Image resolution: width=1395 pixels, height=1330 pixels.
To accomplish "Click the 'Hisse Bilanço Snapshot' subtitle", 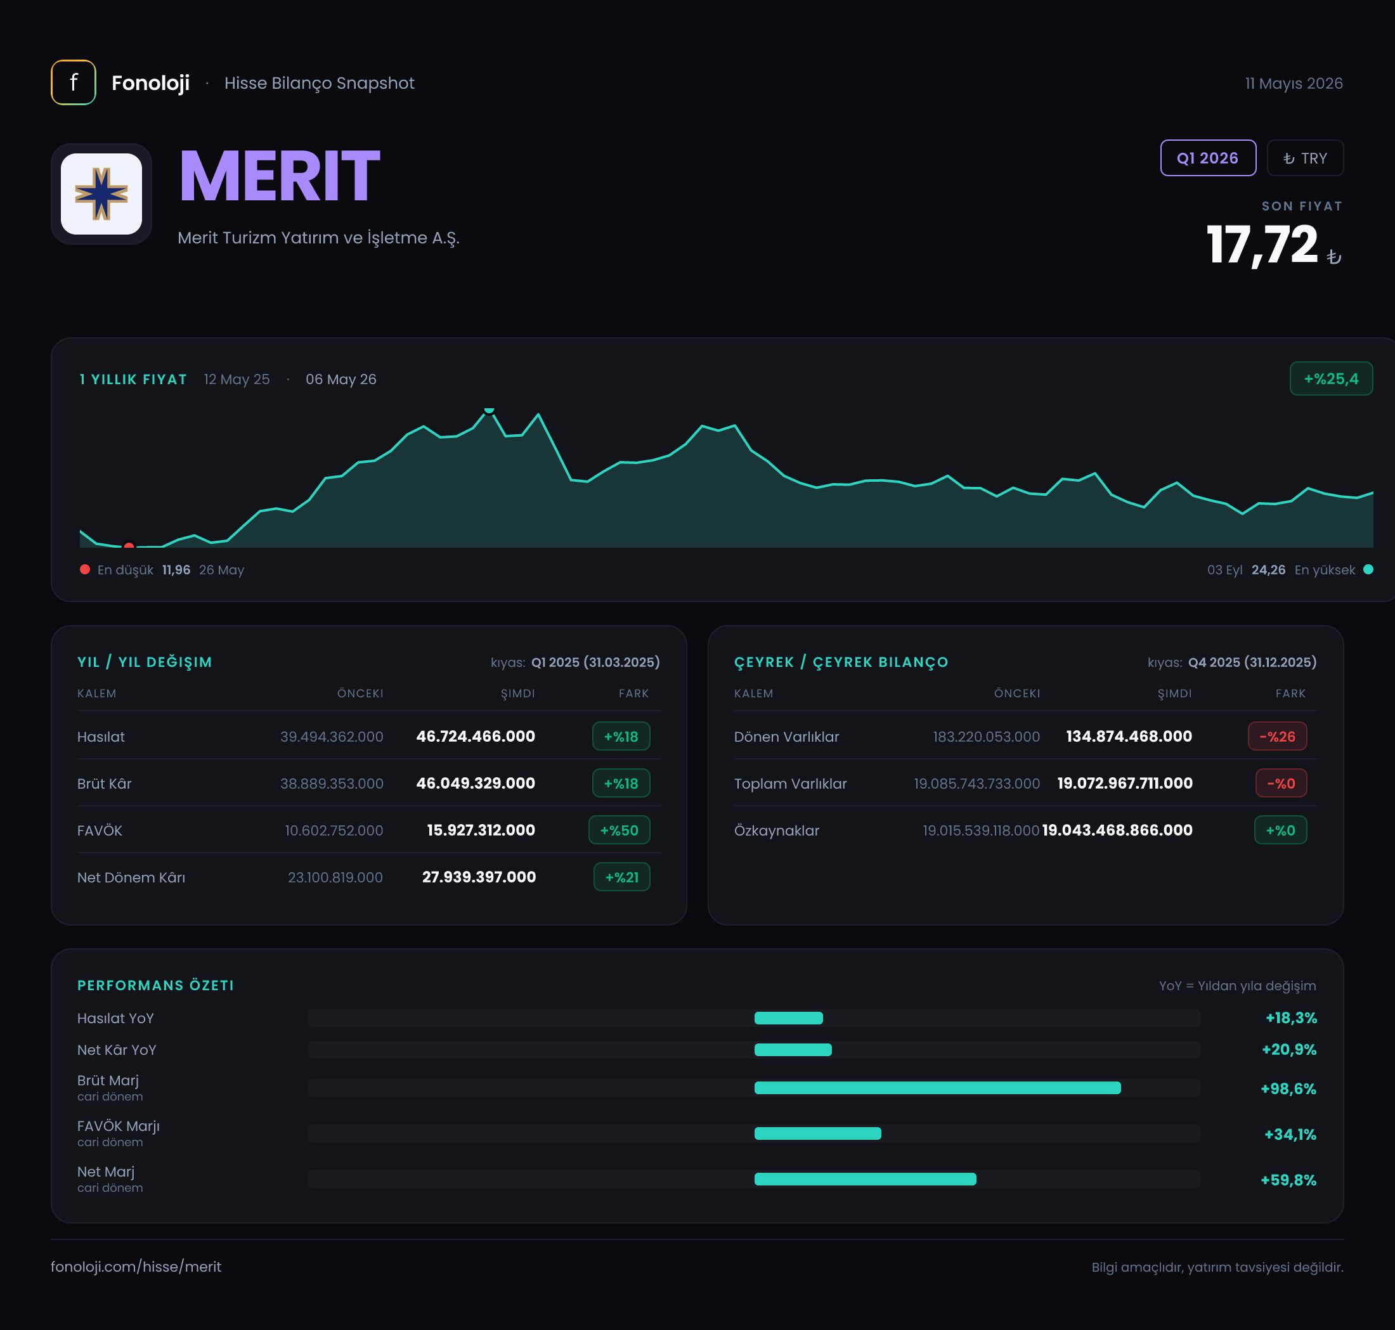I will [319, 83].
